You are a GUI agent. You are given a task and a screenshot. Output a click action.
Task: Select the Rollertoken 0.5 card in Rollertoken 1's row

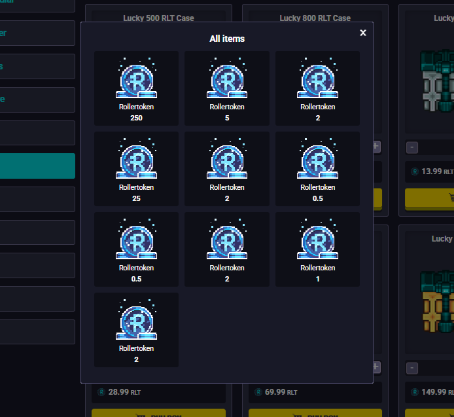[136, 249]
